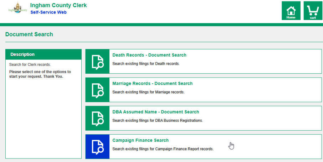Select DBA Assumed Name - Document Search title
This screenshot has width=323, height=162.
155,112
